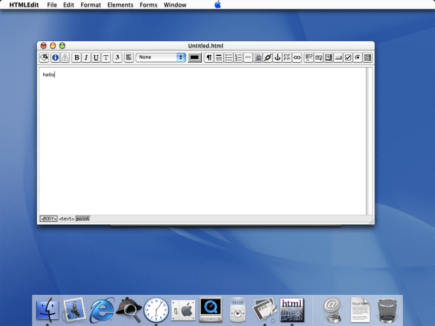
Task: Click the numbered list icon
Action: click(x=239, y=57)
